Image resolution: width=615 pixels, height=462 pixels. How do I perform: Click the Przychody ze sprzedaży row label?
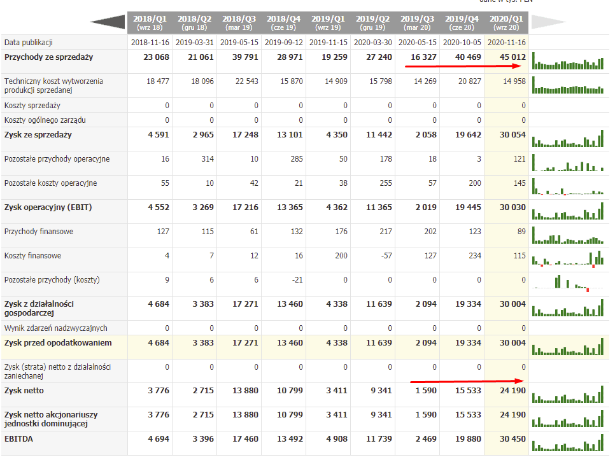[x=48, y=57]
